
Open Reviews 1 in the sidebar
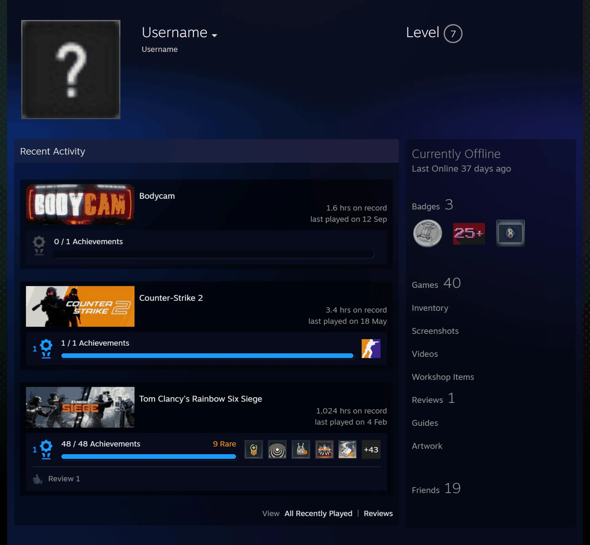point(433,398)
